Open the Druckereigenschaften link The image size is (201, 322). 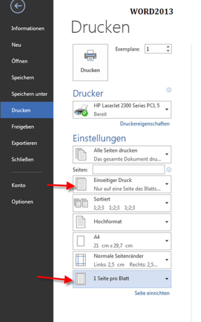[145, 124]
